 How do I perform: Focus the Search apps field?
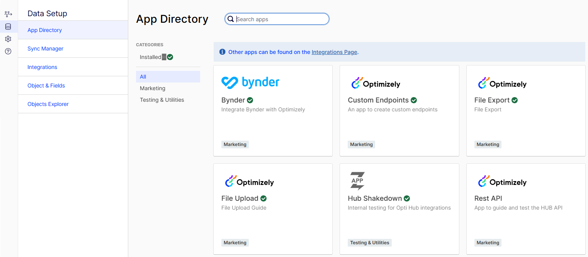point(277,19)
